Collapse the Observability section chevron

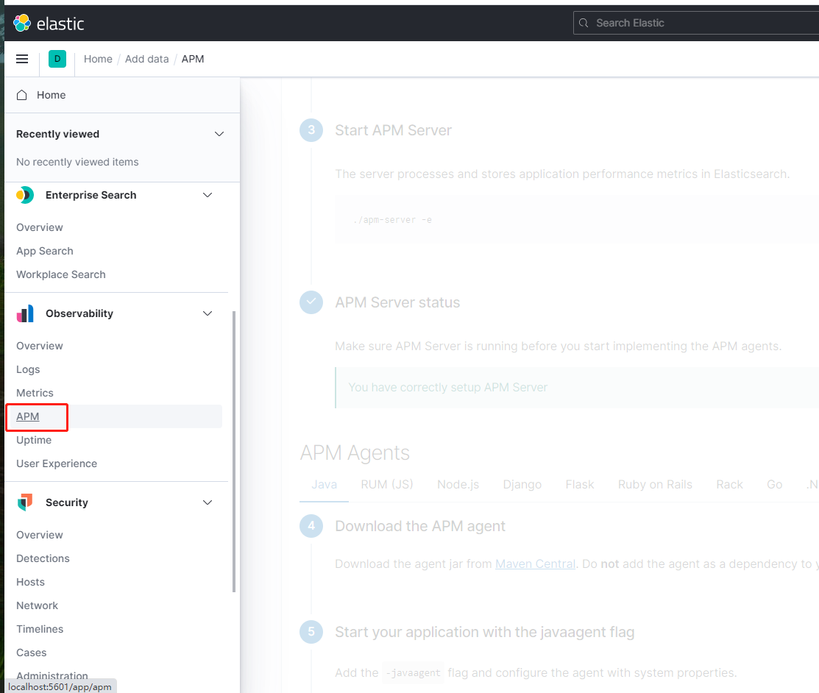[208, 313]
